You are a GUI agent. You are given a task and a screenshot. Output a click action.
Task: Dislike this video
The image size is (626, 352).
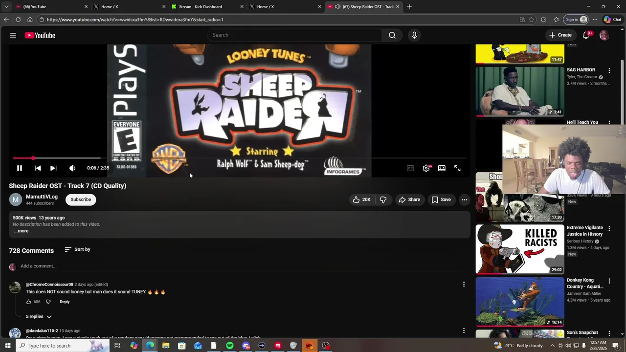[x=383, y=199]
